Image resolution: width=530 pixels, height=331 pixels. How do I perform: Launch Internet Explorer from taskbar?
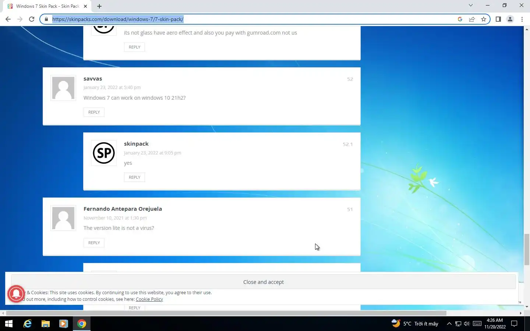tap(27, 324)
